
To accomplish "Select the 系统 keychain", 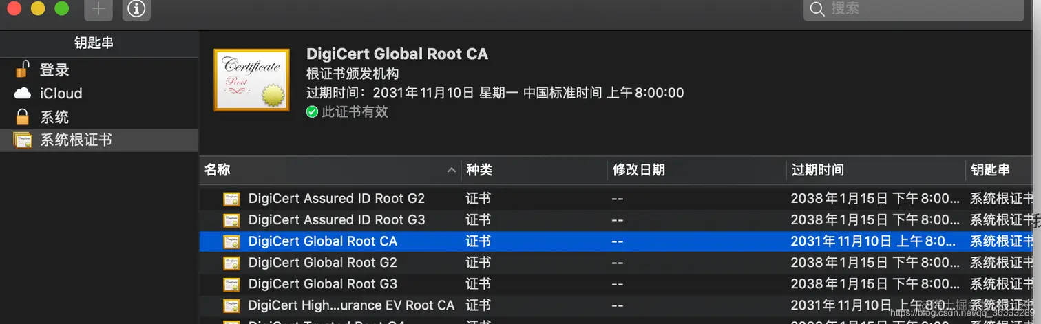I will point(99,117).
